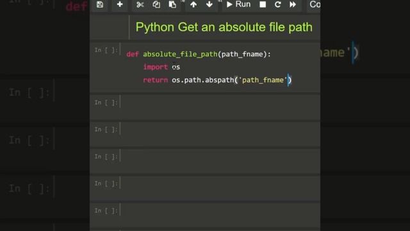Viewport: 410px width, 231px height.
Task: Copy selected cells icon
Action: point(156,4)
